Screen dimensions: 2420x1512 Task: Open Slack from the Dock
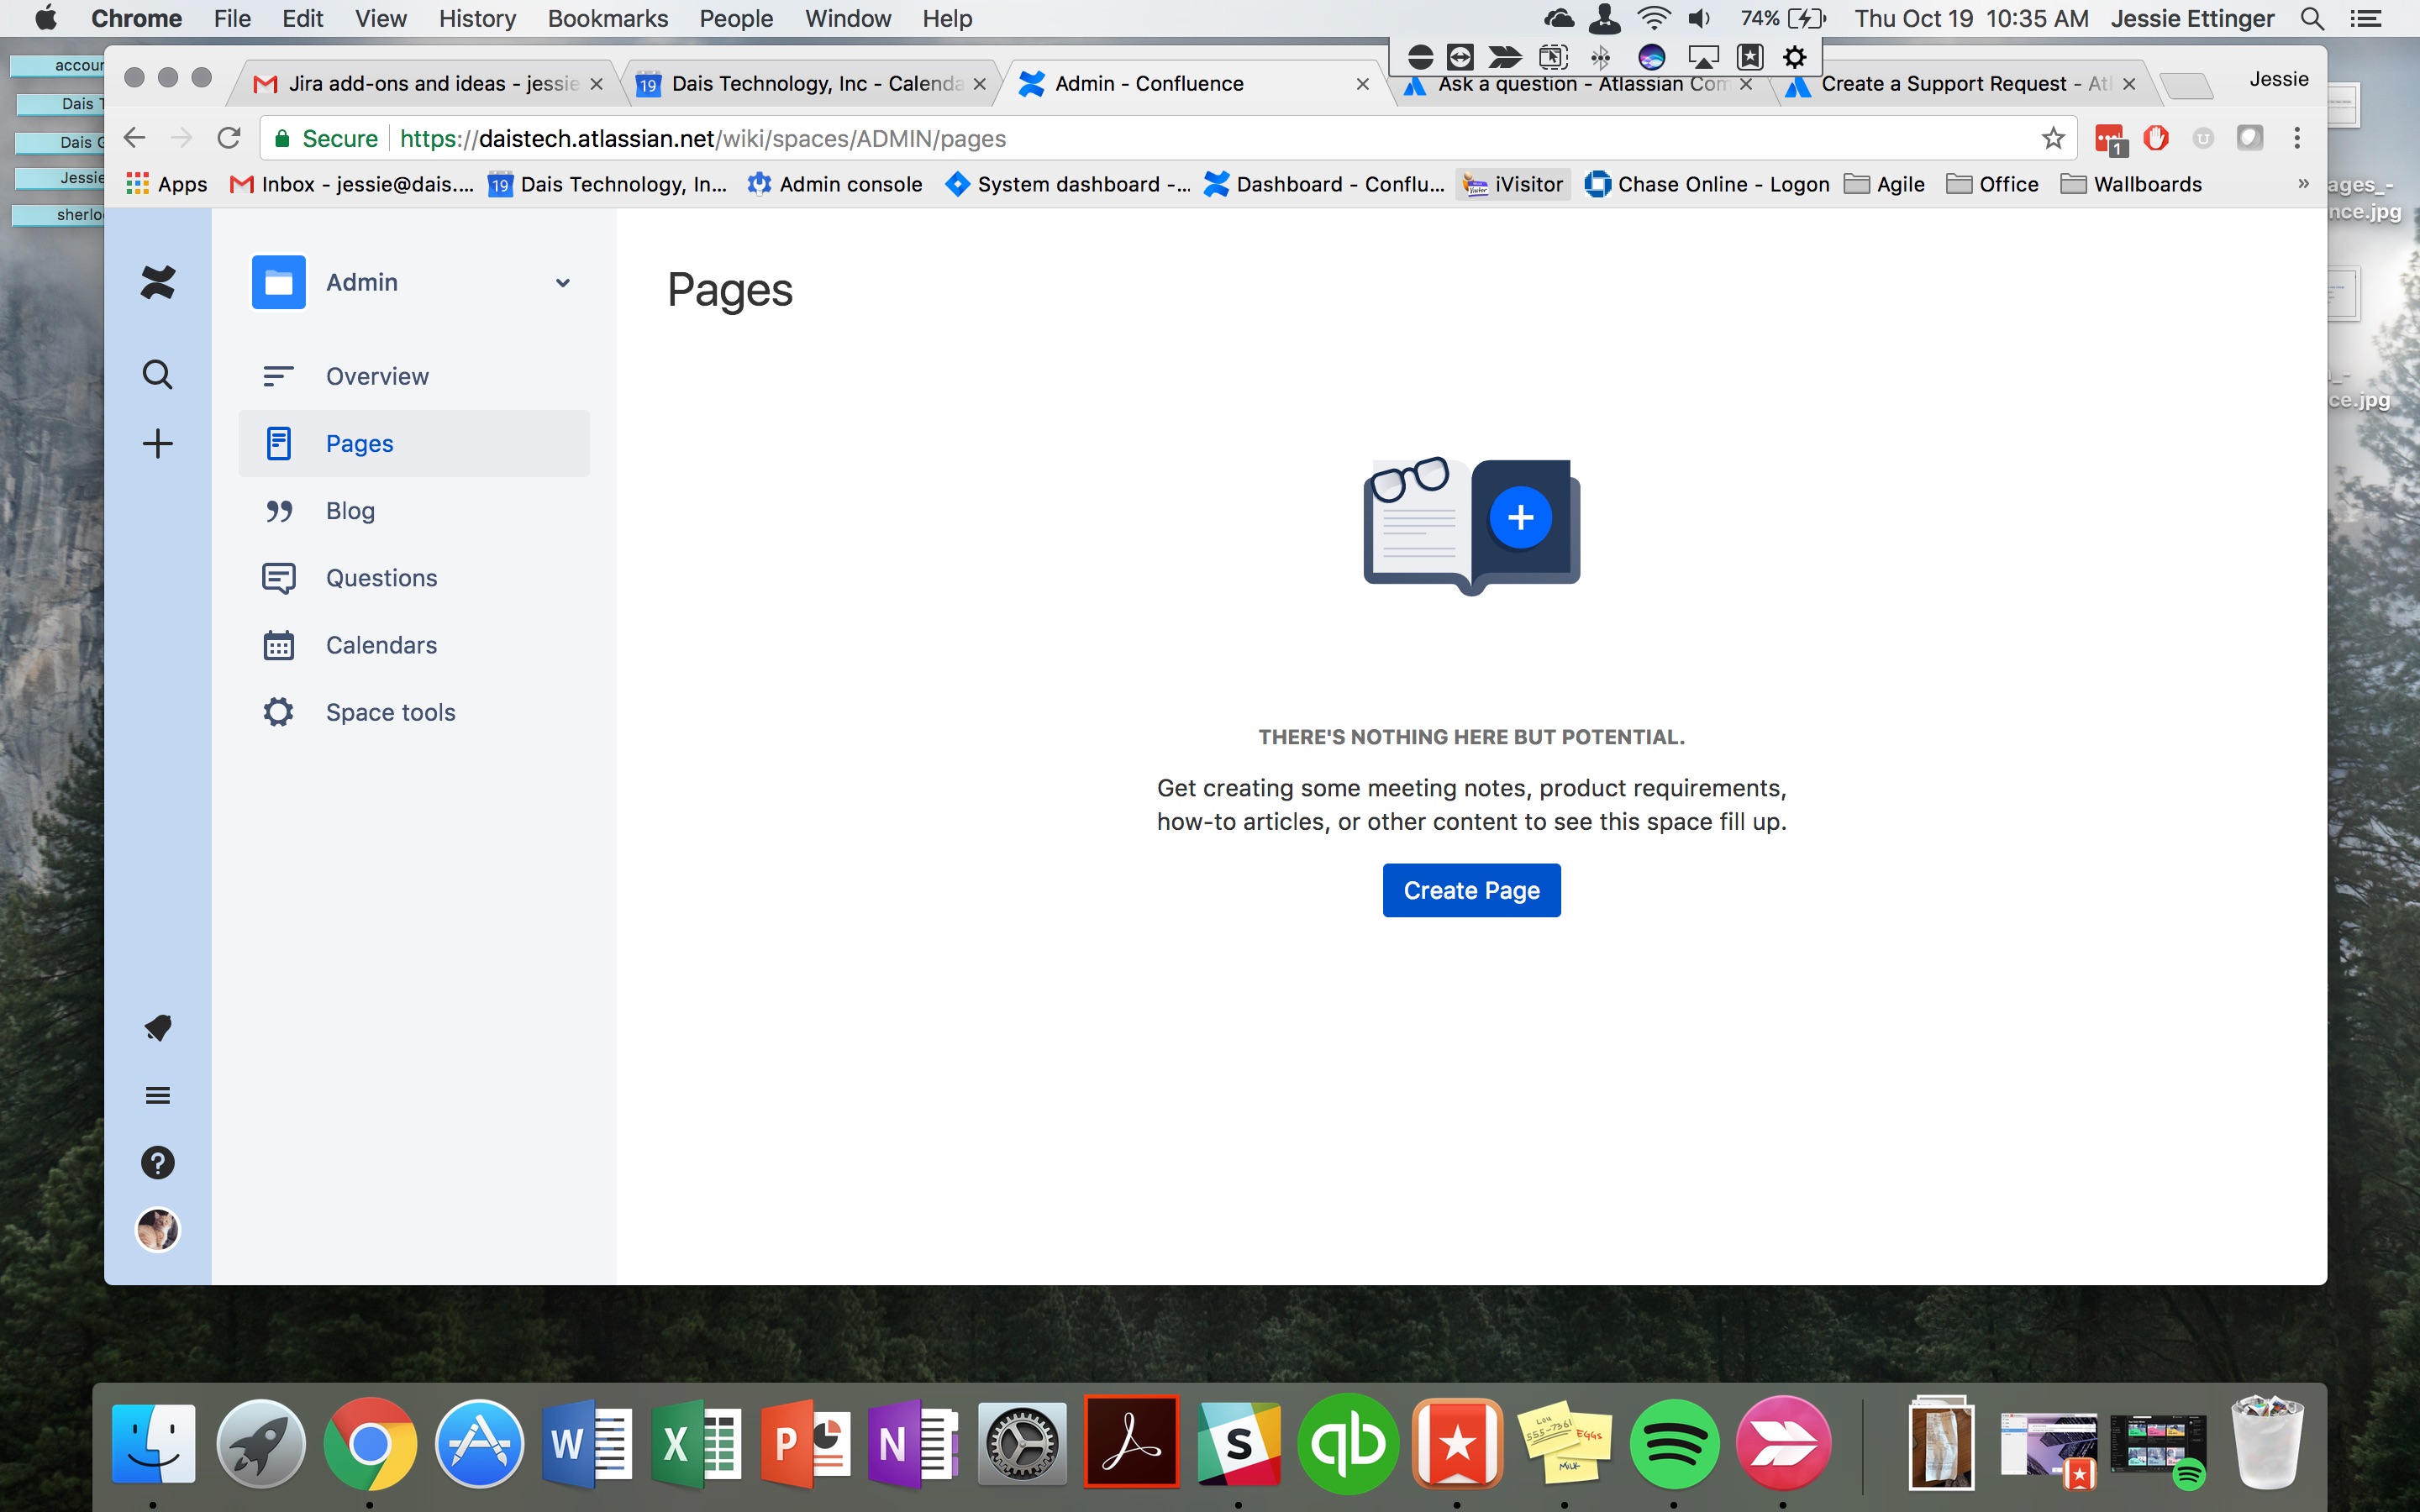[x=1239, y=1443]
